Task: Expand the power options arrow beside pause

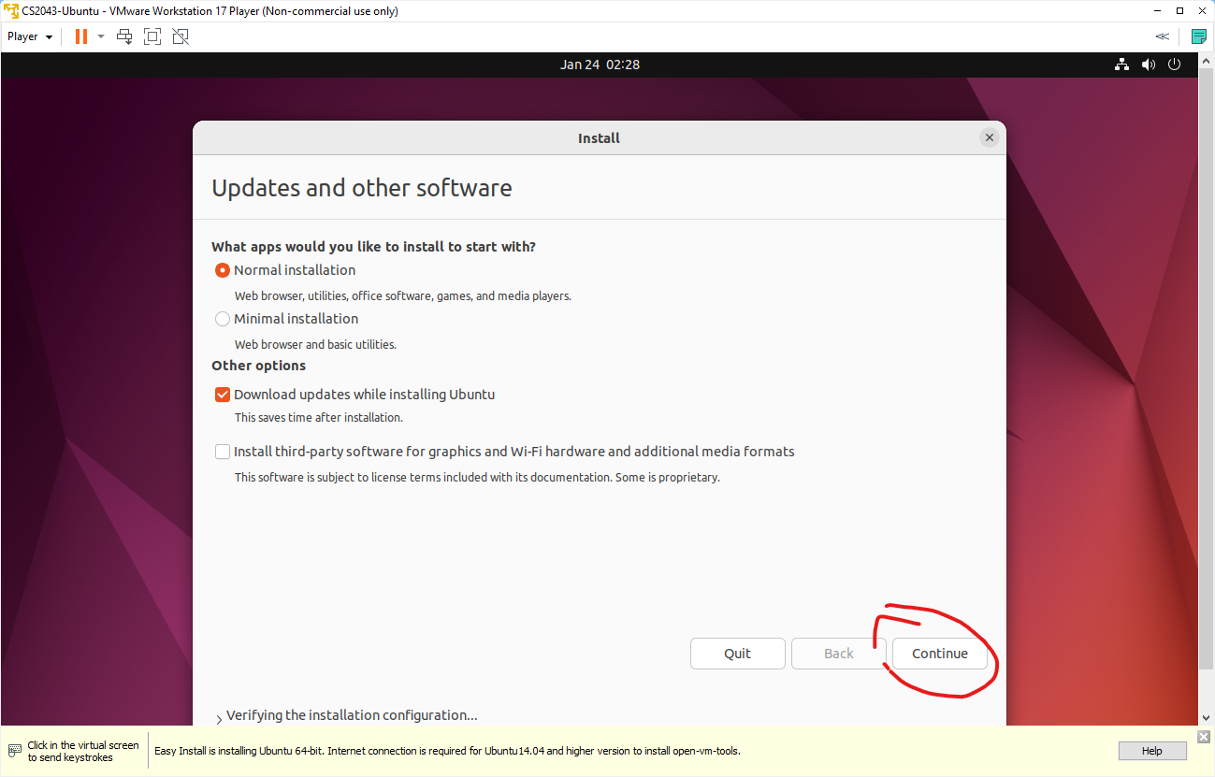Action: coord(101,36)
